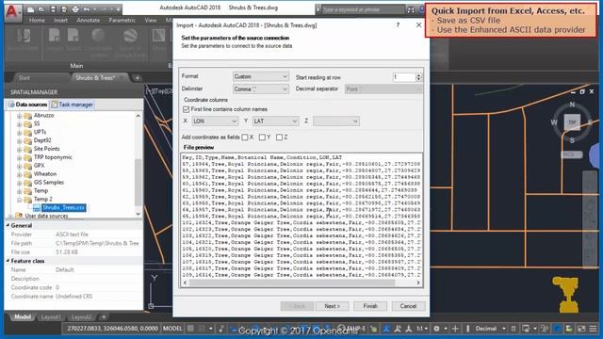This screenshot has height=339, width=603.
Task: Open the empty Z coordinate column dropdown
Action: click(x=336, y=121)
